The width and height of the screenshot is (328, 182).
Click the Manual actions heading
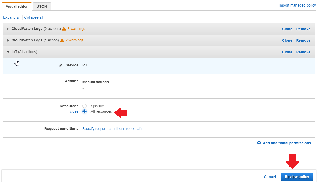pos(95,82)
